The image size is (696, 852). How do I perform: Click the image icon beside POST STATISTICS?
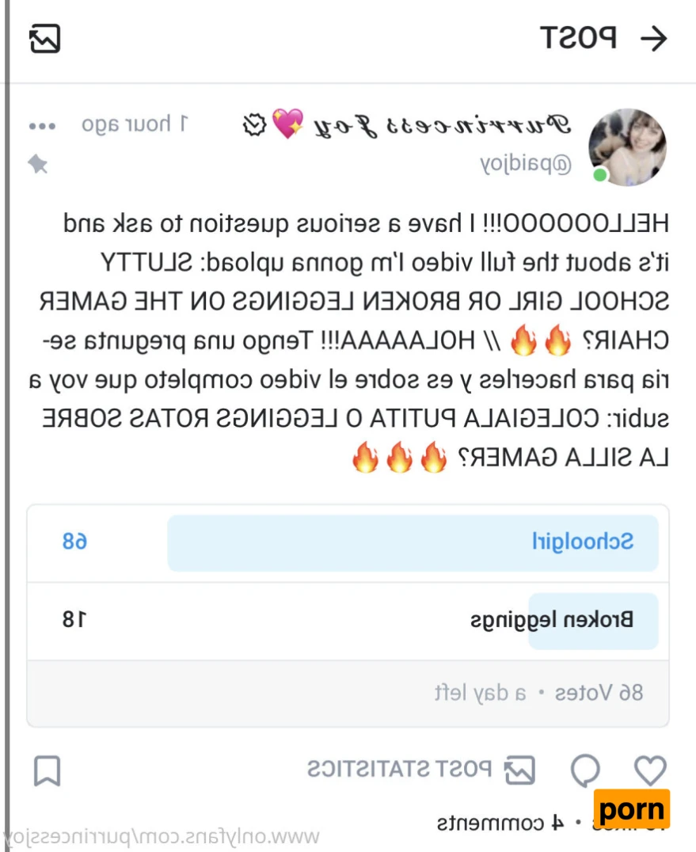(x=520, y=770)
